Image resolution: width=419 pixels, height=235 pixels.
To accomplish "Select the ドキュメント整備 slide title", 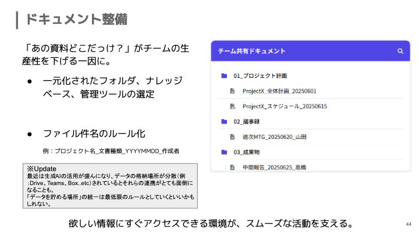I will click(76, 19).
